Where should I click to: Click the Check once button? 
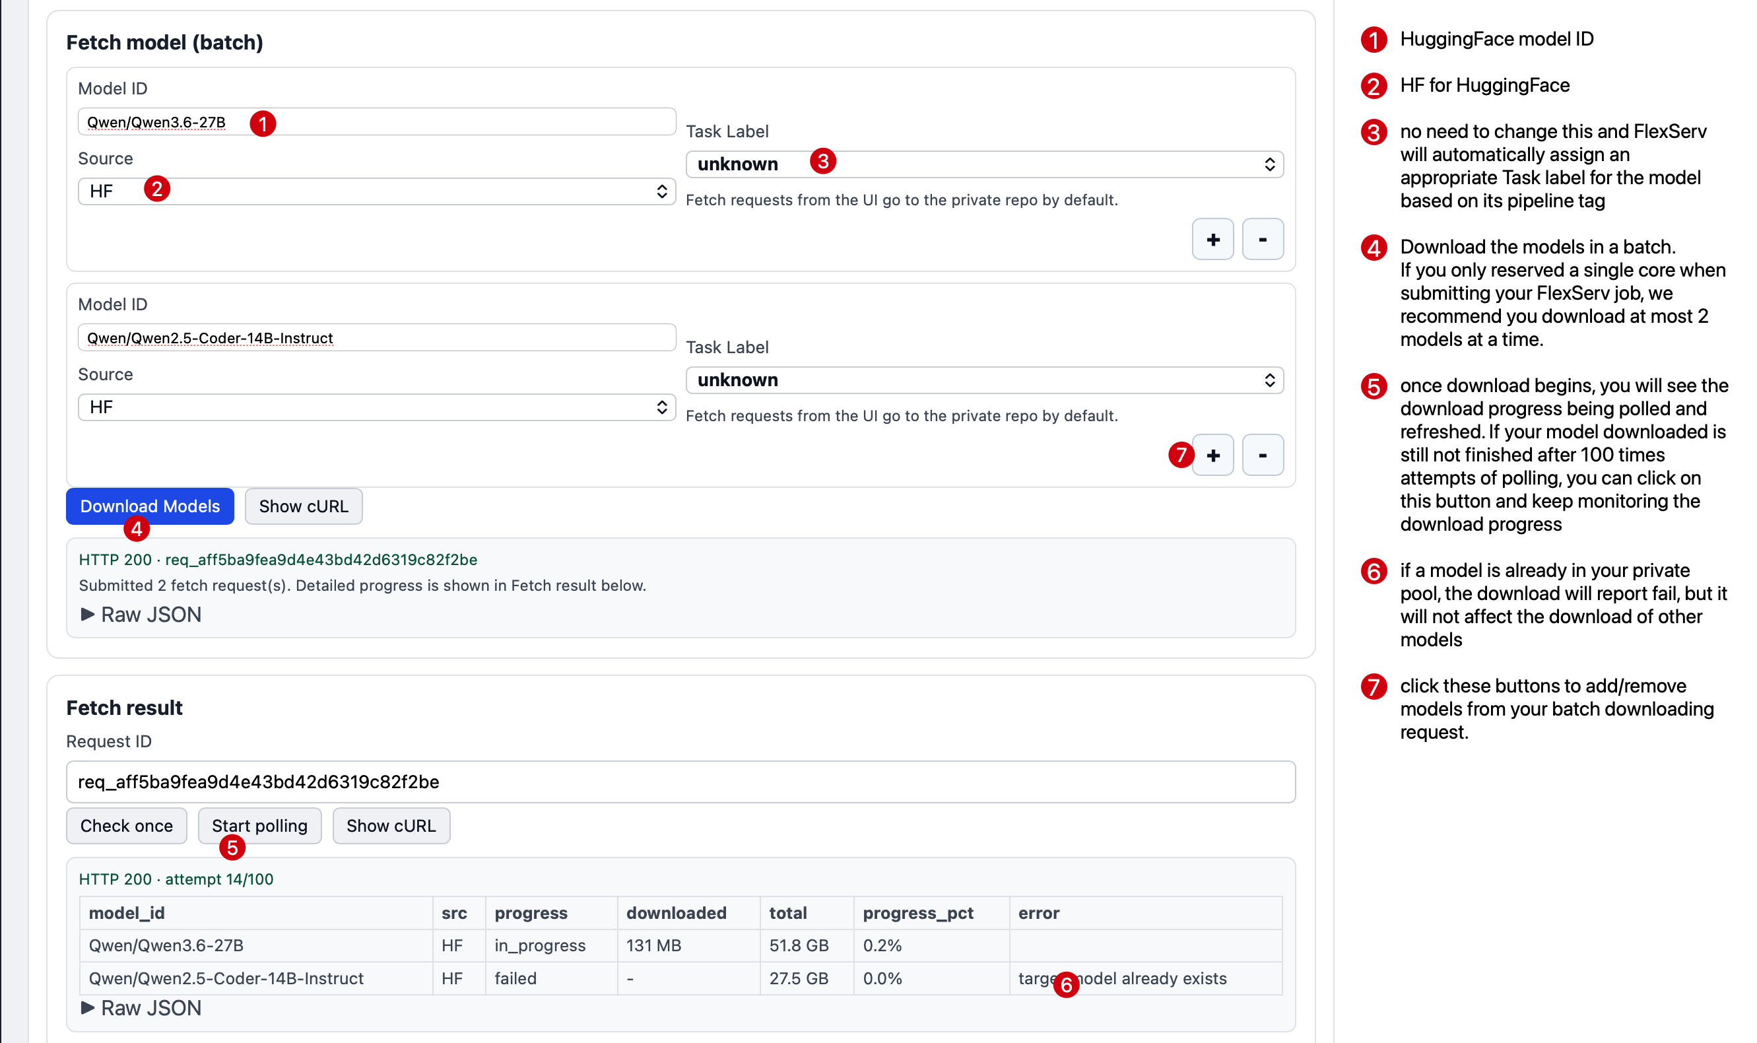127,825
